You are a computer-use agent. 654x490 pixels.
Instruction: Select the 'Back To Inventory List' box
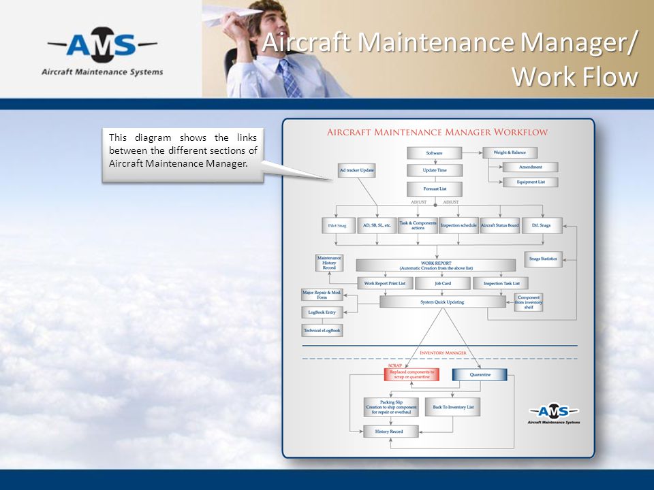[452, 407]
